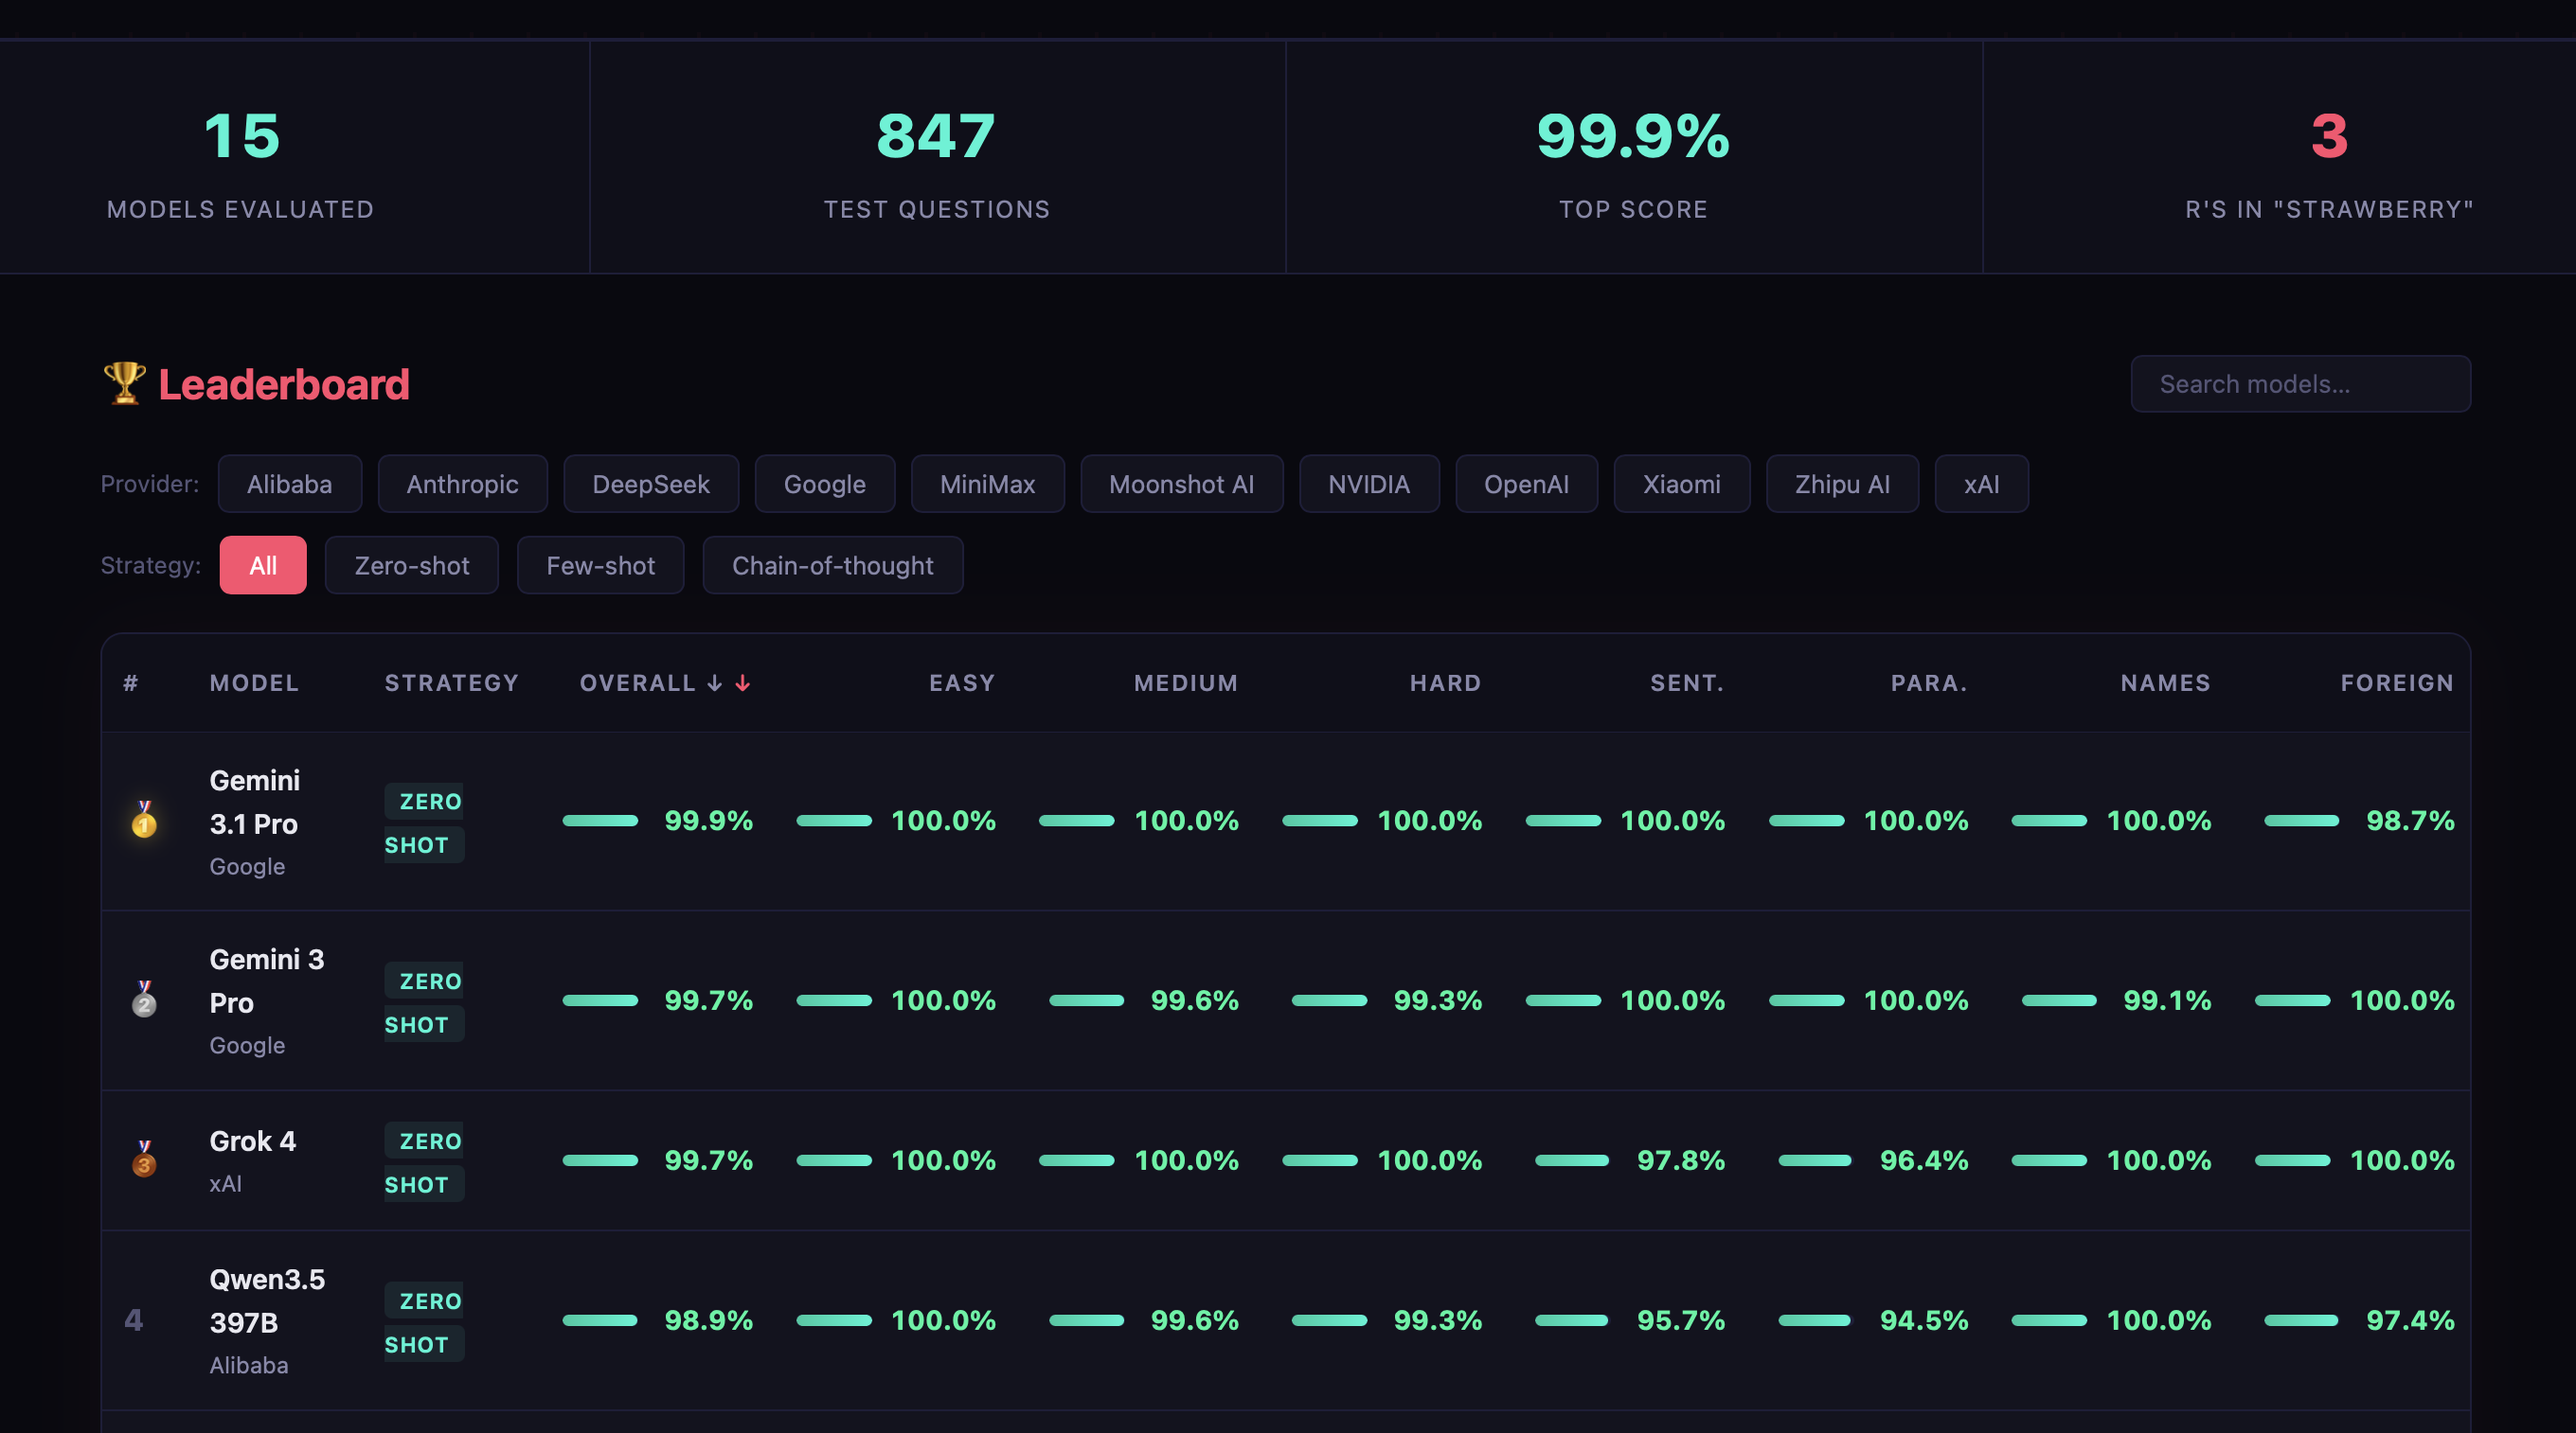Click the silver medal icon for Gemini 3 Pro
Image resolution: width=2576 pixels, height=1433 pixels.
click(144, 1000)
